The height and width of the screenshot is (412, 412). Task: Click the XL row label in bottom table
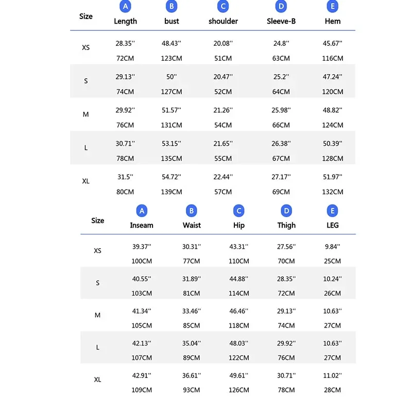[x=97, y=380]
